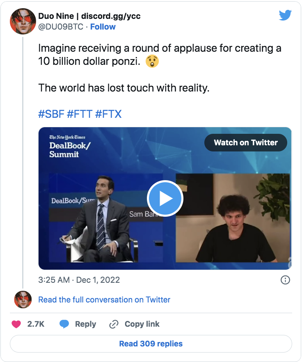This screenshot has height=362, width=302.
Task: Click the DealBook Summit logo in the video
Action: (x=67, y=146)
